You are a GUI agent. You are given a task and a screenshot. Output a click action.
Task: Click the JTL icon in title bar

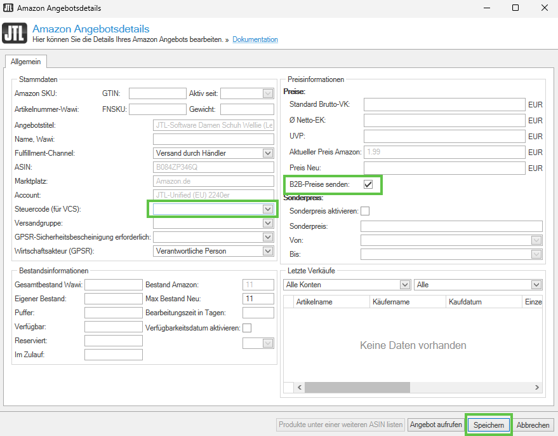pyautogui.click(x=8, y=8)
